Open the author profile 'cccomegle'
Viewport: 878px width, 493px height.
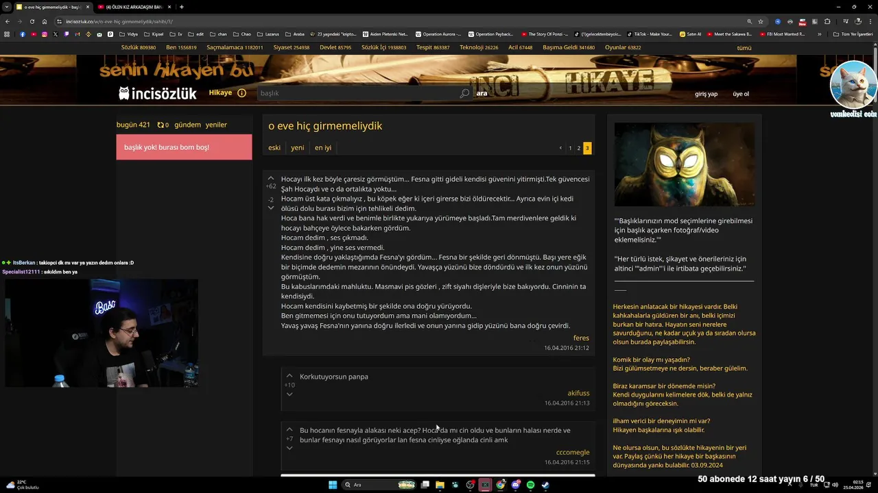point(573,453)
